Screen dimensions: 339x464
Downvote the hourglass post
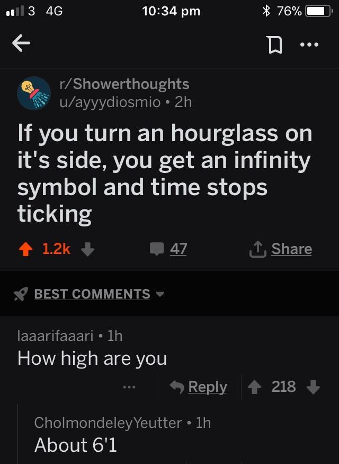click(x=87, y=249)
